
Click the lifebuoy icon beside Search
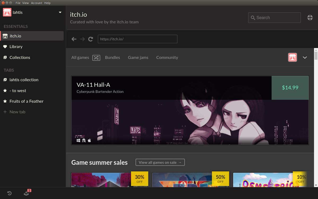click(310, 18)
